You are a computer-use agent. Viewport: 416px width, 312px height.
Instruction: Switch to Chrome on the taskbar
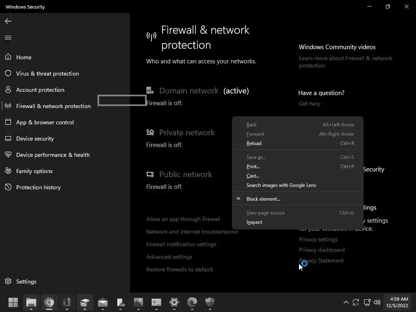(x=49, y=302)
